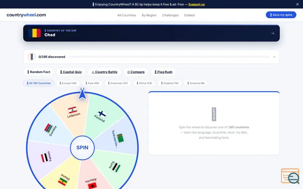Play Flag Rush

[163, 72]
